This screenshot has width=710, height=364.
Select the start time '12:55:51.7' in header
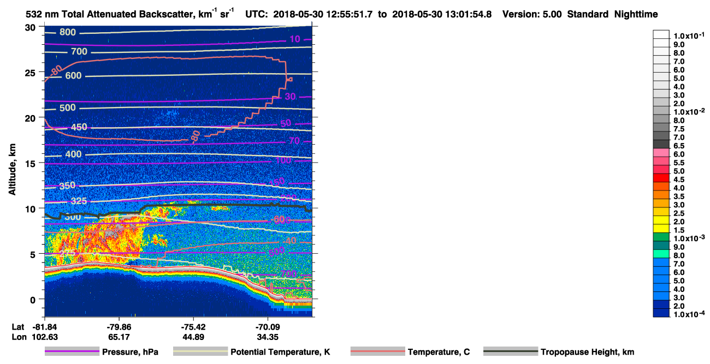click(350, 14)
